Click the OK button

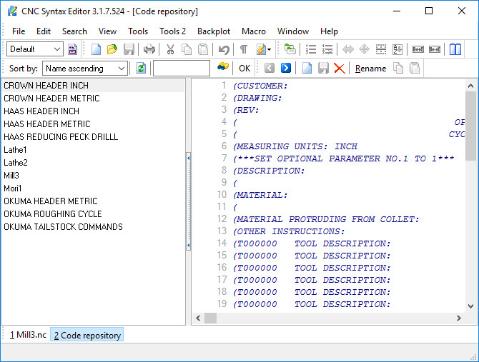click(x=245, y=69)
